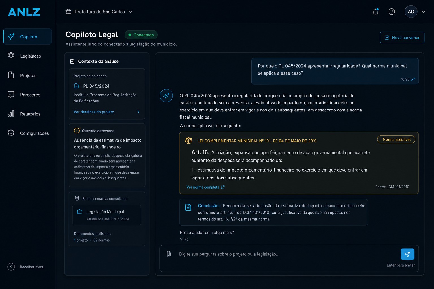This screenshot has height=289, width=434.
Task: Click Fonte: LCM 101/2010 text
Action: pos(392,187)
